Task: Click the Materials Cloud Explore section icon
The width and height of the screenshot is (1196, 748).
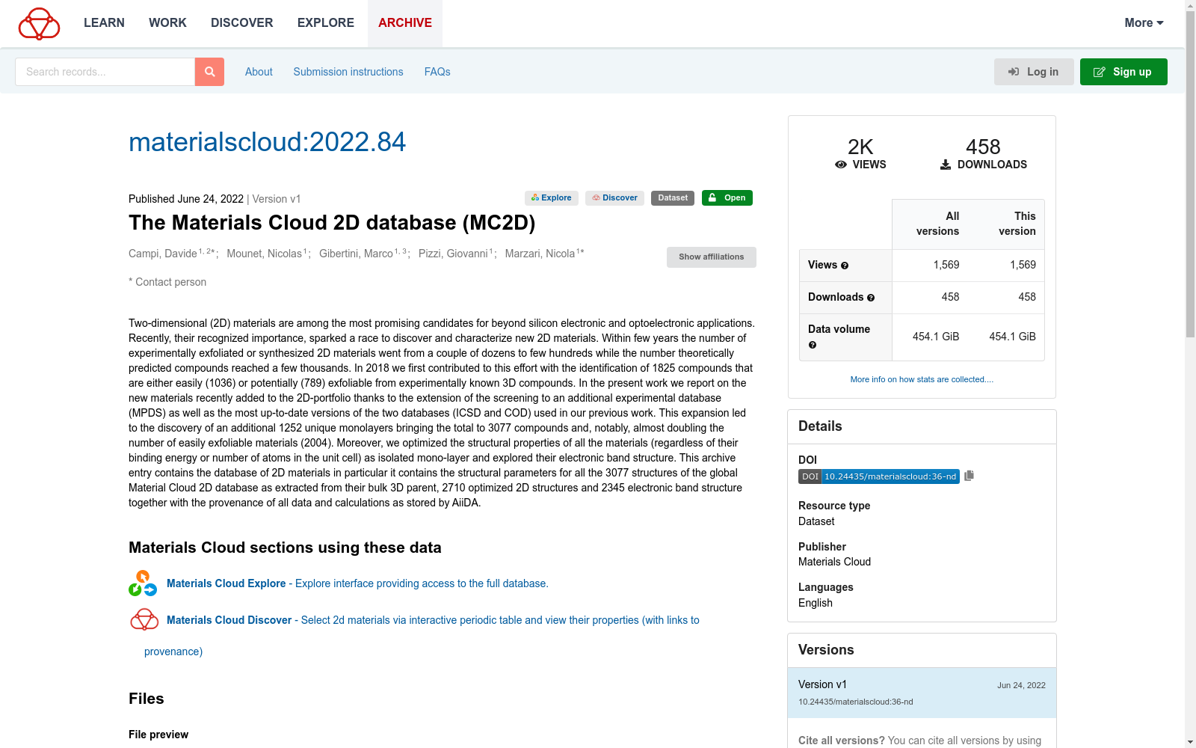Action: (x=143, y=583)
